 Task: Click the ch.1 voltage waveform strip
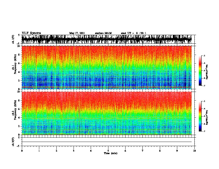[x=106, y=39]
